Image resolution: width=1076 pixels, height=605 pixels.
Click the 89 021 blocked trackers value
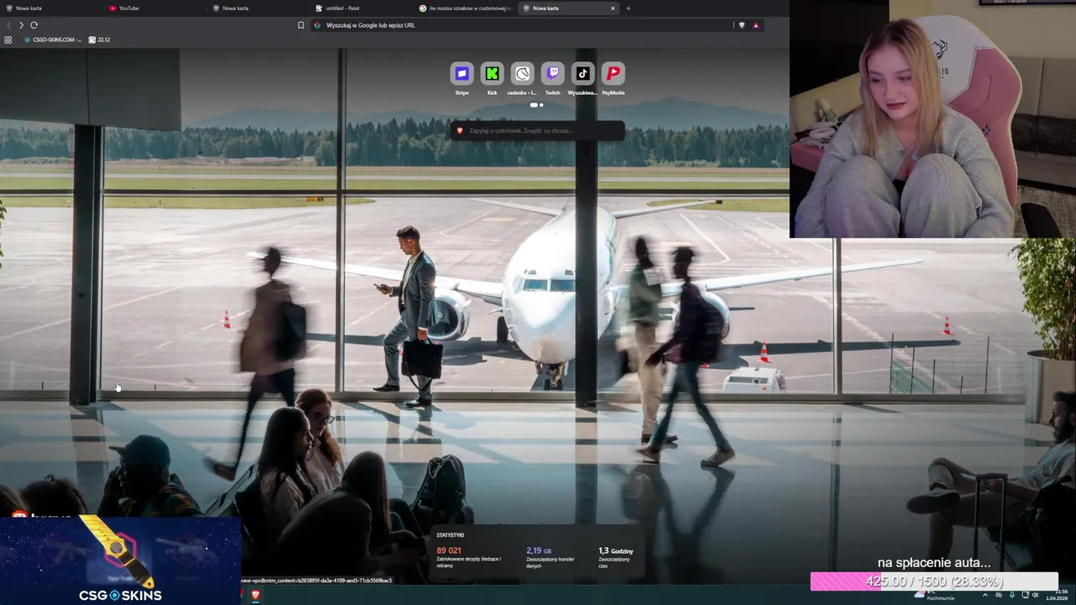click(x=448, y=550)
